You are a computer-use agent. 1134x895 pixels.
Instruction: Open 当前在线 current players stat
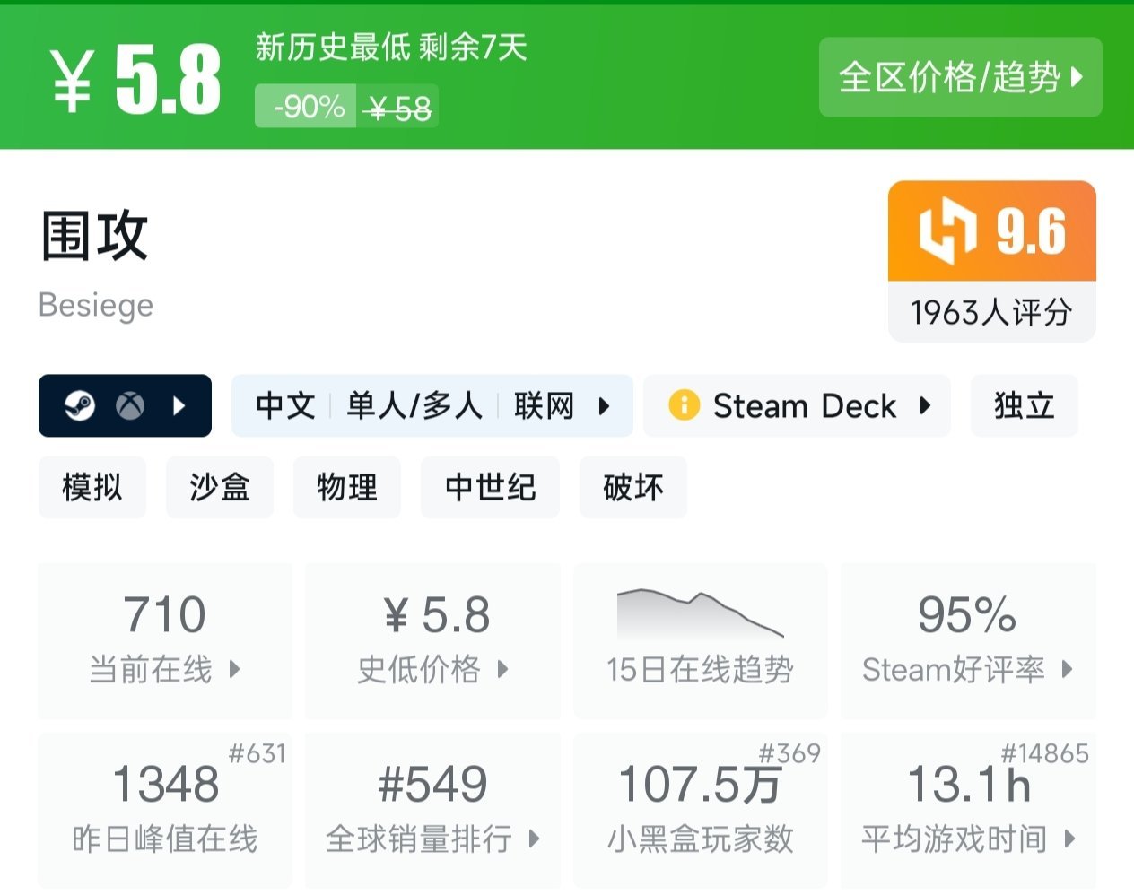(165, 640)
